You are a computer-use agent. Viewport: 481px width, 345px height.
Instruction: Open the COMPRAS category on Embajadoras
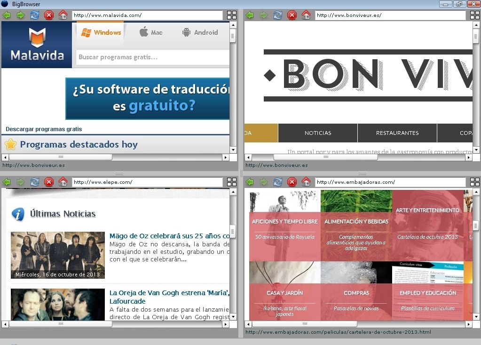coord(356,293)
